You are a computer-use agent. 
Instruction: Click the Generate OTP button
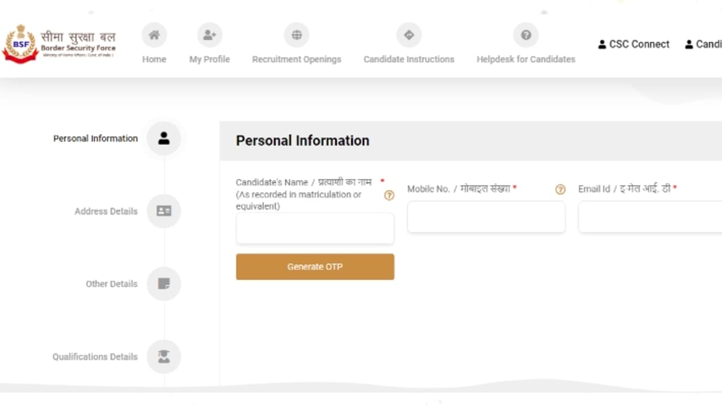click(x=315, y=267)
